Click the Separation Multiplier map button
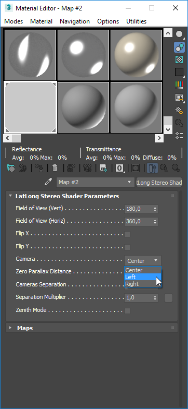 pyautogui.click(x=168, y=297)
